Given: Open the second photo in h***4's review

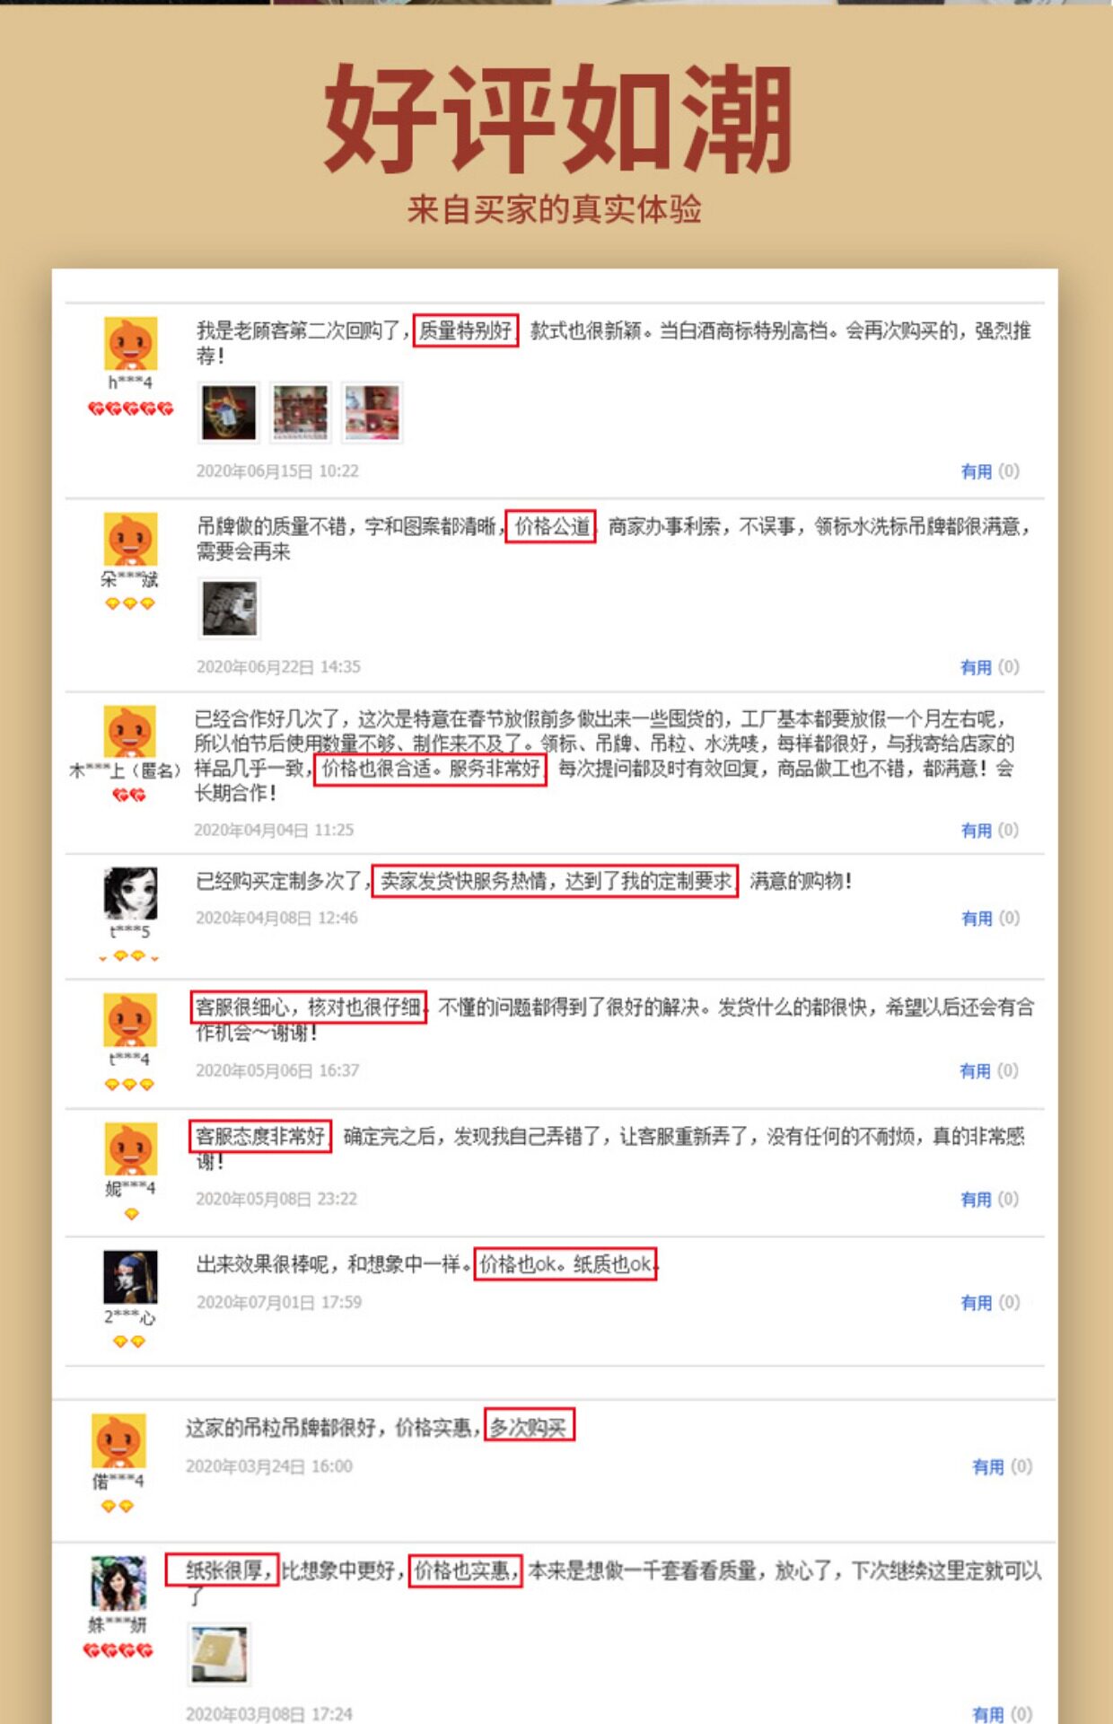Looking at the screenshot, I should [x=301, y=412].
